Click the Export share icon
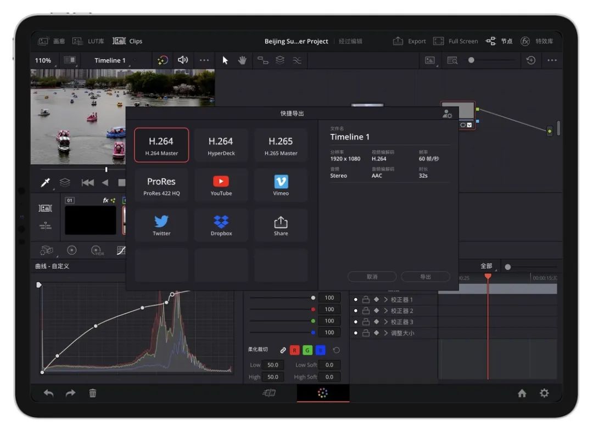The image size is (593, 433). tap(398, 41)
